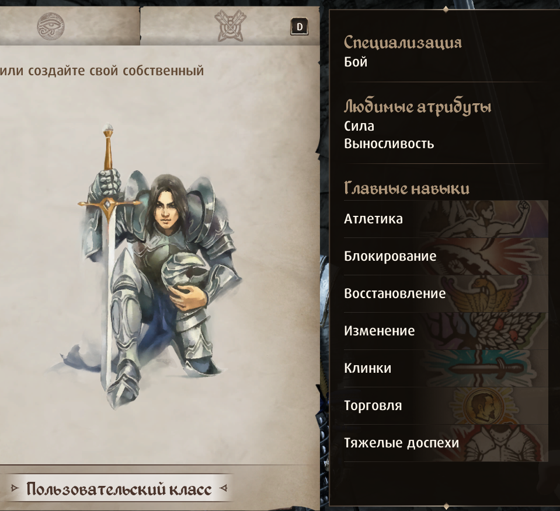This screenshot has width=560, height=511.
Task: Open the Специализация section header
Action: (x=403, y=43)
